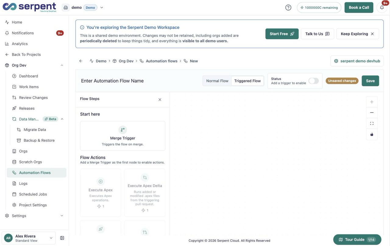Click the Copyright Serpent Cloud footer text

(x=229, y=241)
